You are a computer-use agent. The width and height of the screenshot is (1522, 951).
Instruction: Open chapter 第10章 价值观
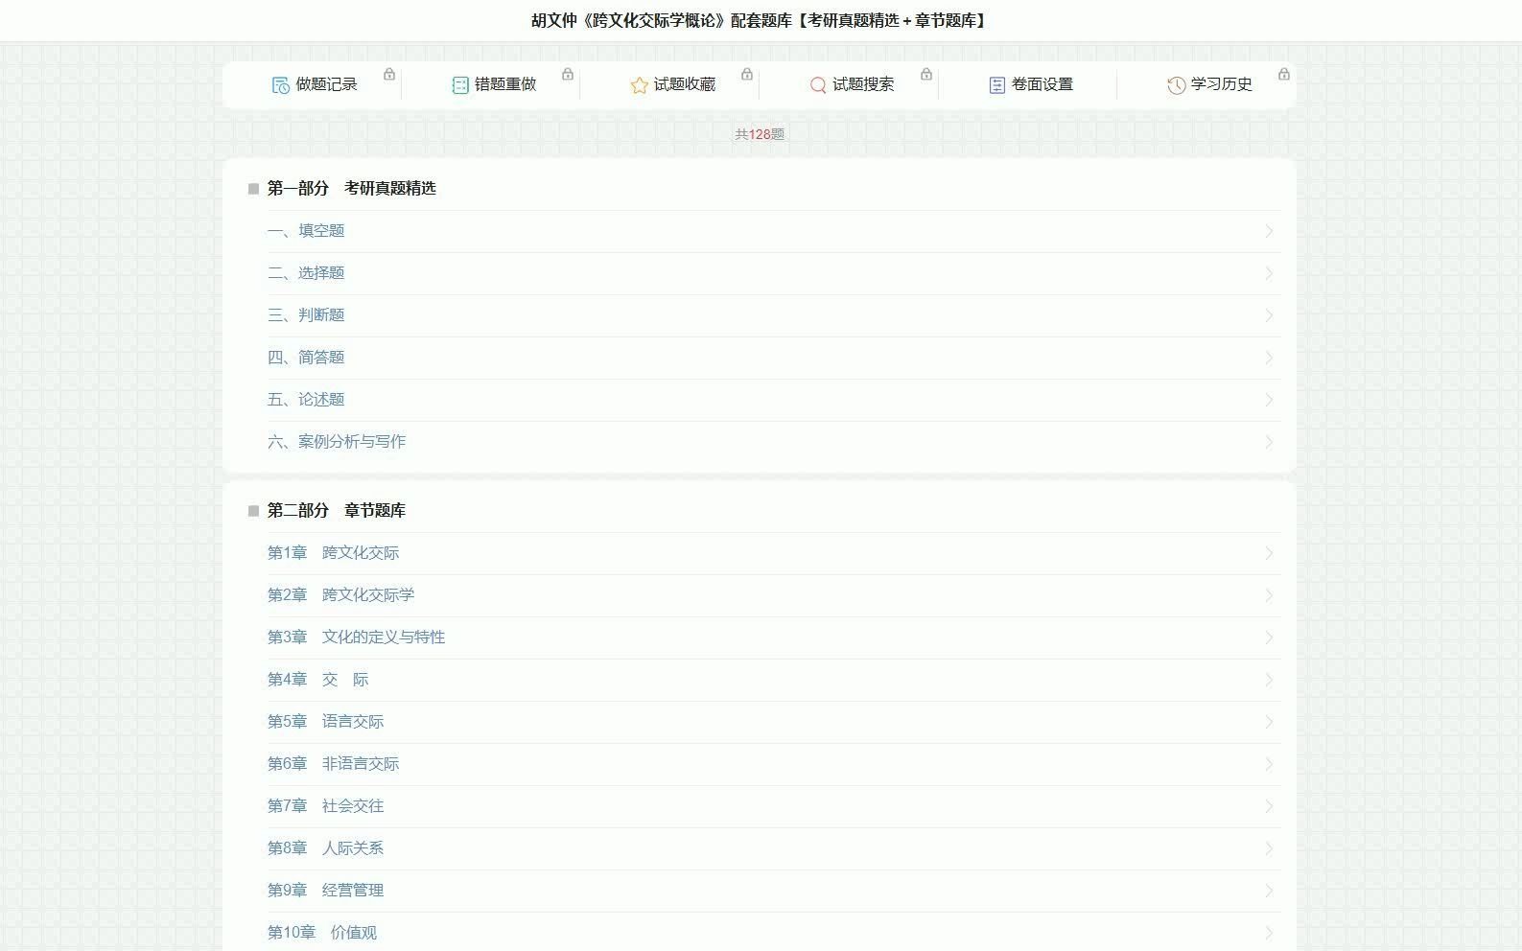click(x=322, y=933)
